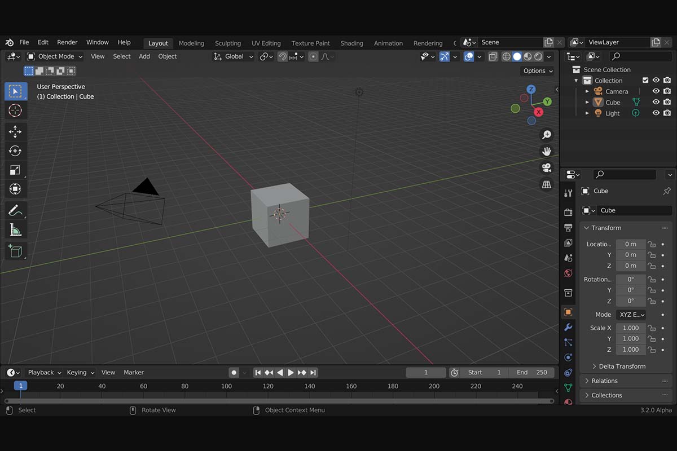Image resolution: width=677 pixels, height=451 pixels.
Task: Uncheck the Collection exclude checkbox
Action: [x=645, y=81]
